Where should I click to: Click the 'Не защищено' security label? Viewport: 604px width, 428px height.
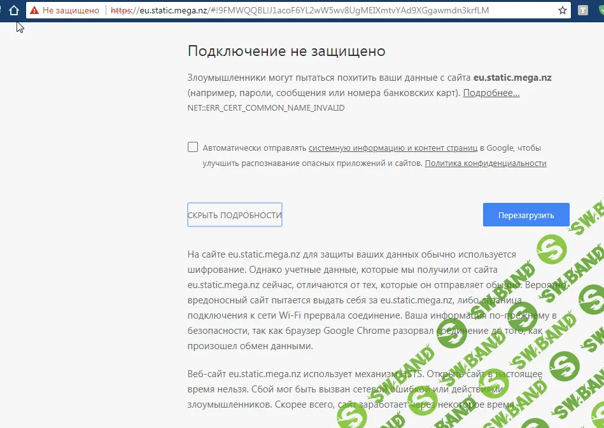[71, 10]
